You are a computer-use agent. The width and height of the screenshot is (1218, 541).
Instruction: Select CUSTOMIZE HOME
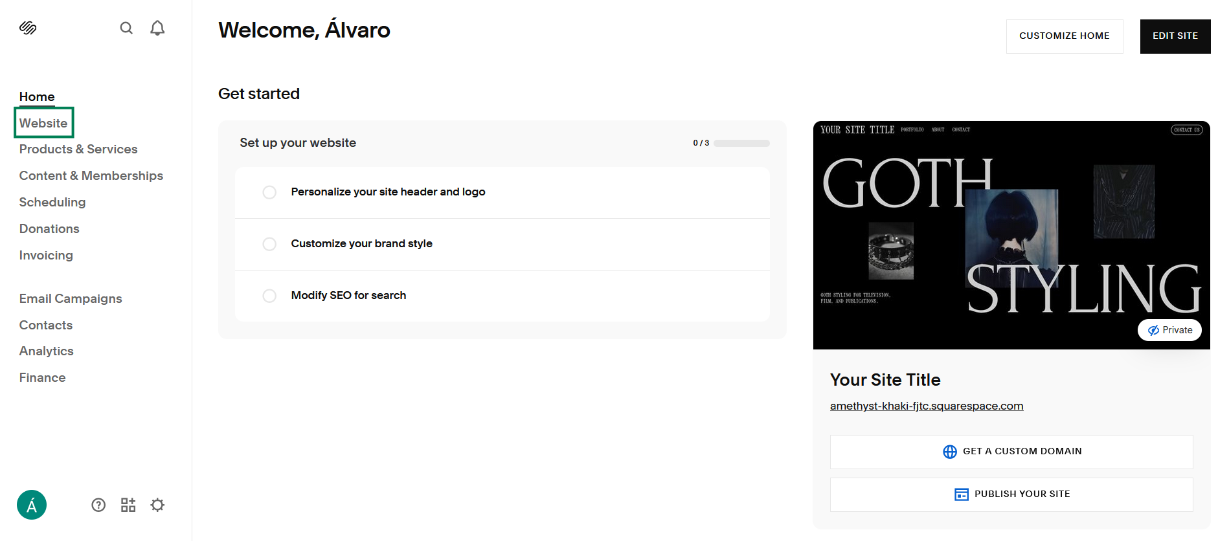coord(1064,36)
